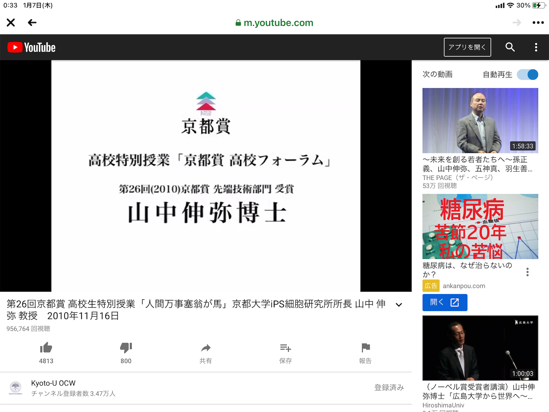The height and width of the screenshot is (412, 549).
Task: Open options dots beside 糖尿病 ad
Action: pyautogui.click(x=527, y=272)
